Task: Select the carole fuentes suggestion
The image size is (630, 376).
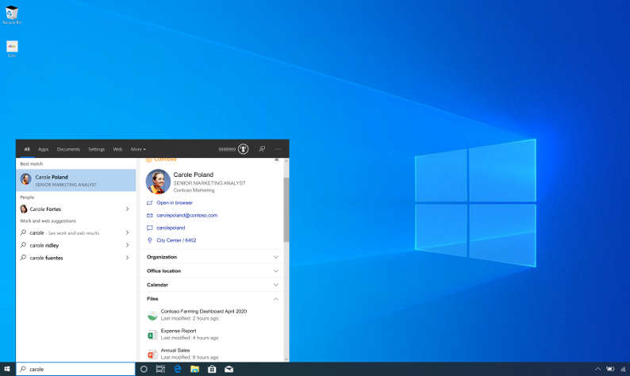Action: (x=76, y=258)
